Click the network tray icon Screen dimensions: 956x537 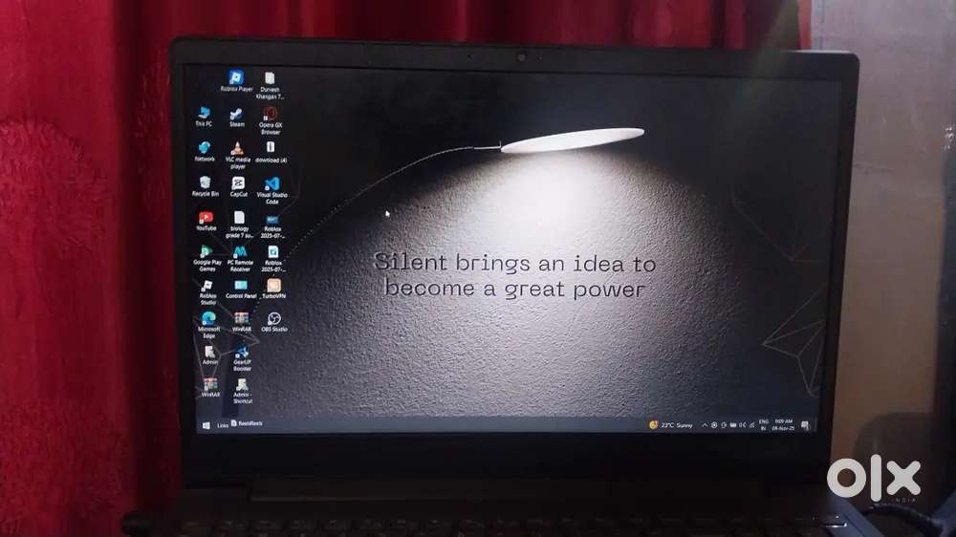(x=751, y=425)
